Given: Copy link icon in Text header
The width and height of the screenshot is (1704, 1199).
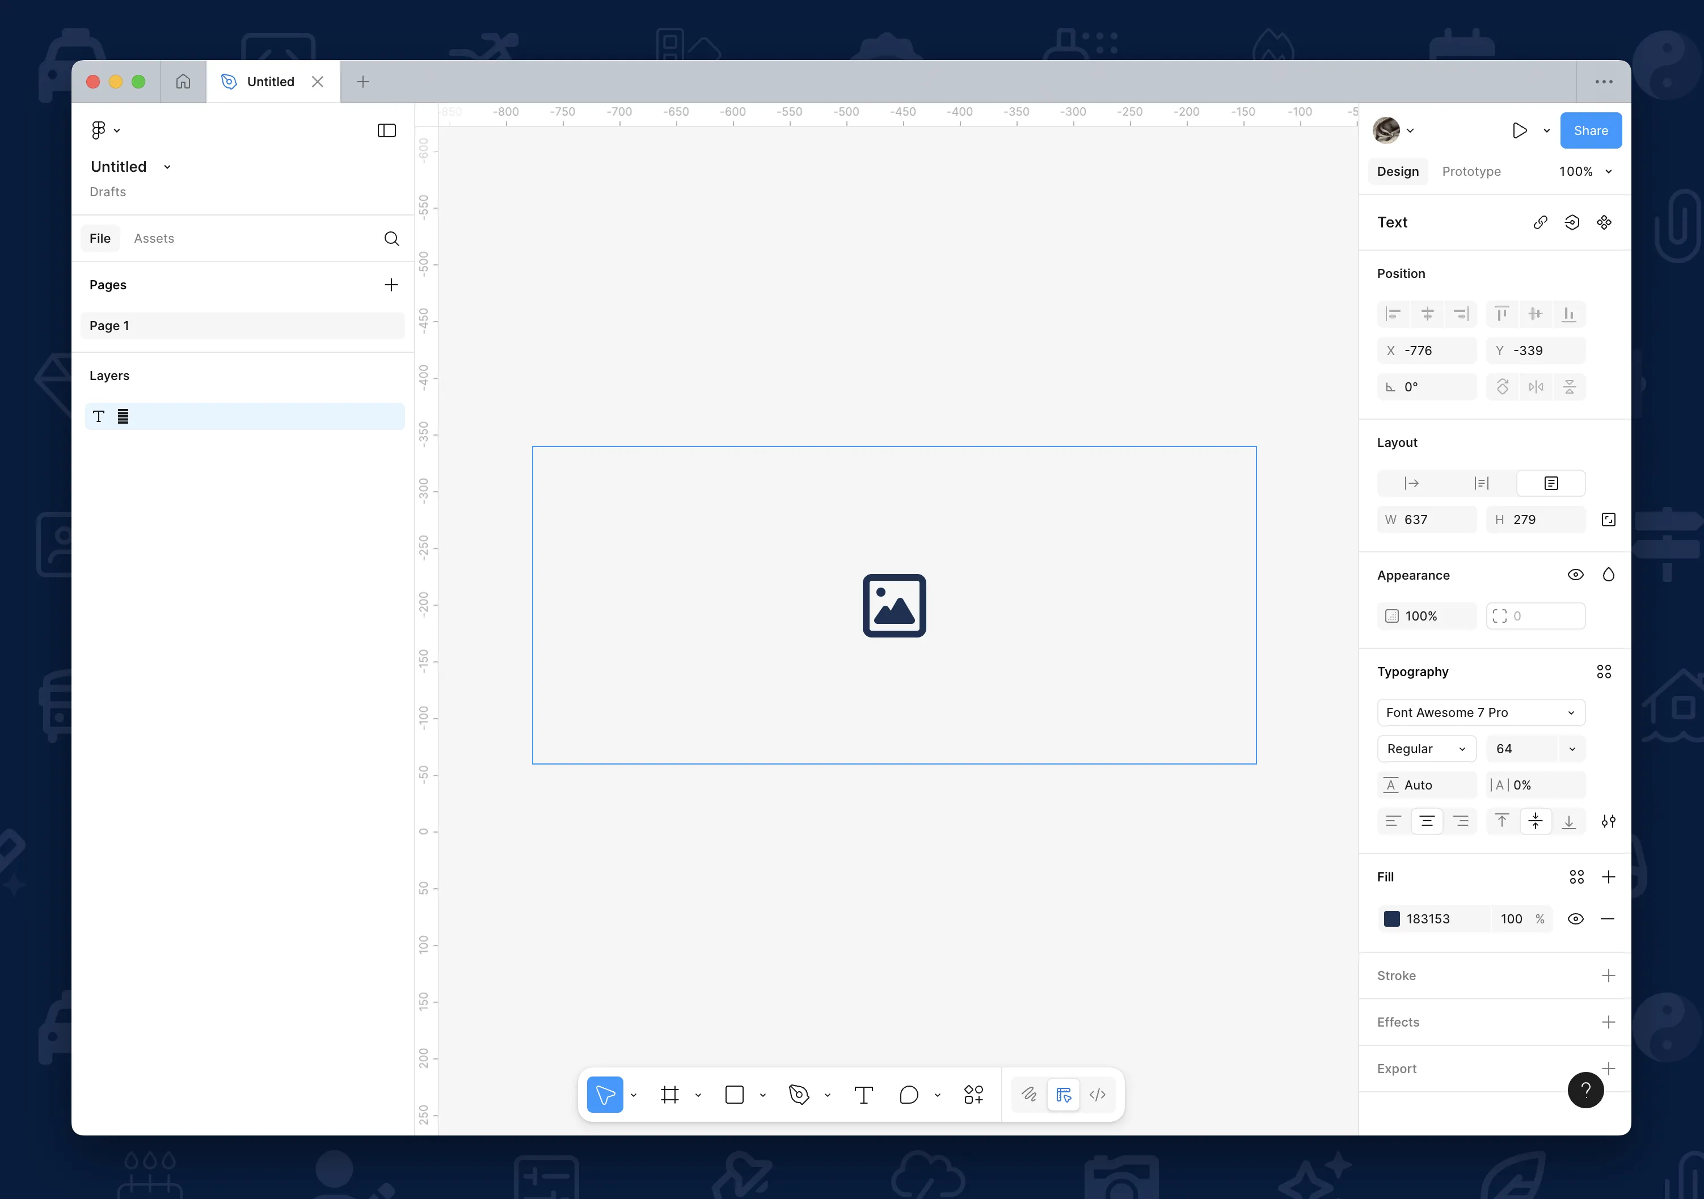Looking at the screenshot, I should [1540, 222].
